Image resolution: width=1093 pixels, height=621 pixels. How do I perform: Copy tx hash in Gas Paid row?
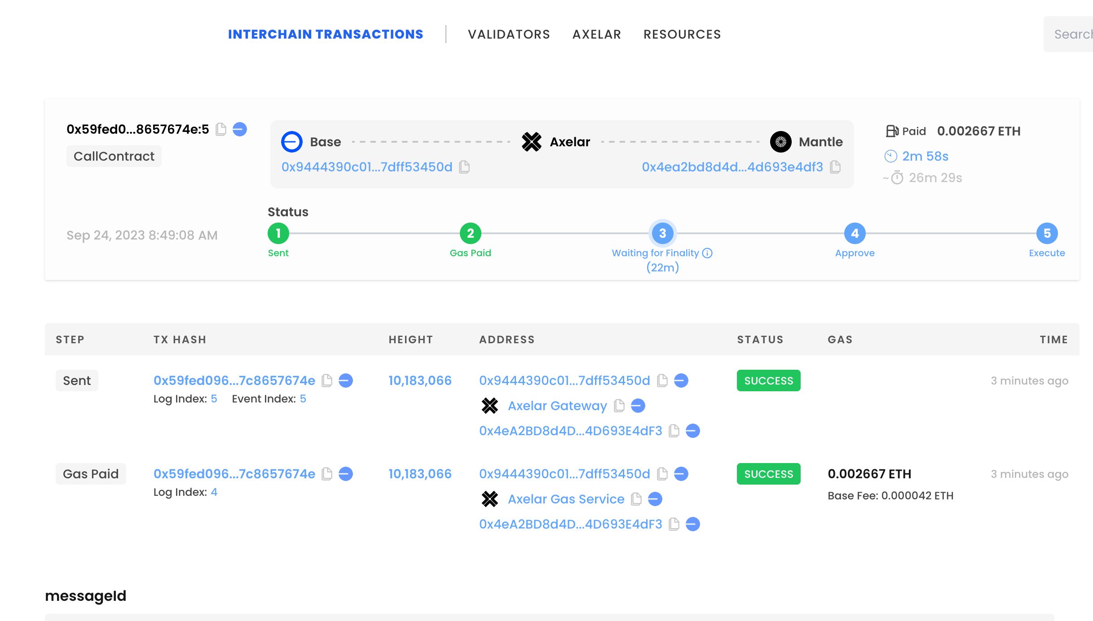[x=327, y=474]
